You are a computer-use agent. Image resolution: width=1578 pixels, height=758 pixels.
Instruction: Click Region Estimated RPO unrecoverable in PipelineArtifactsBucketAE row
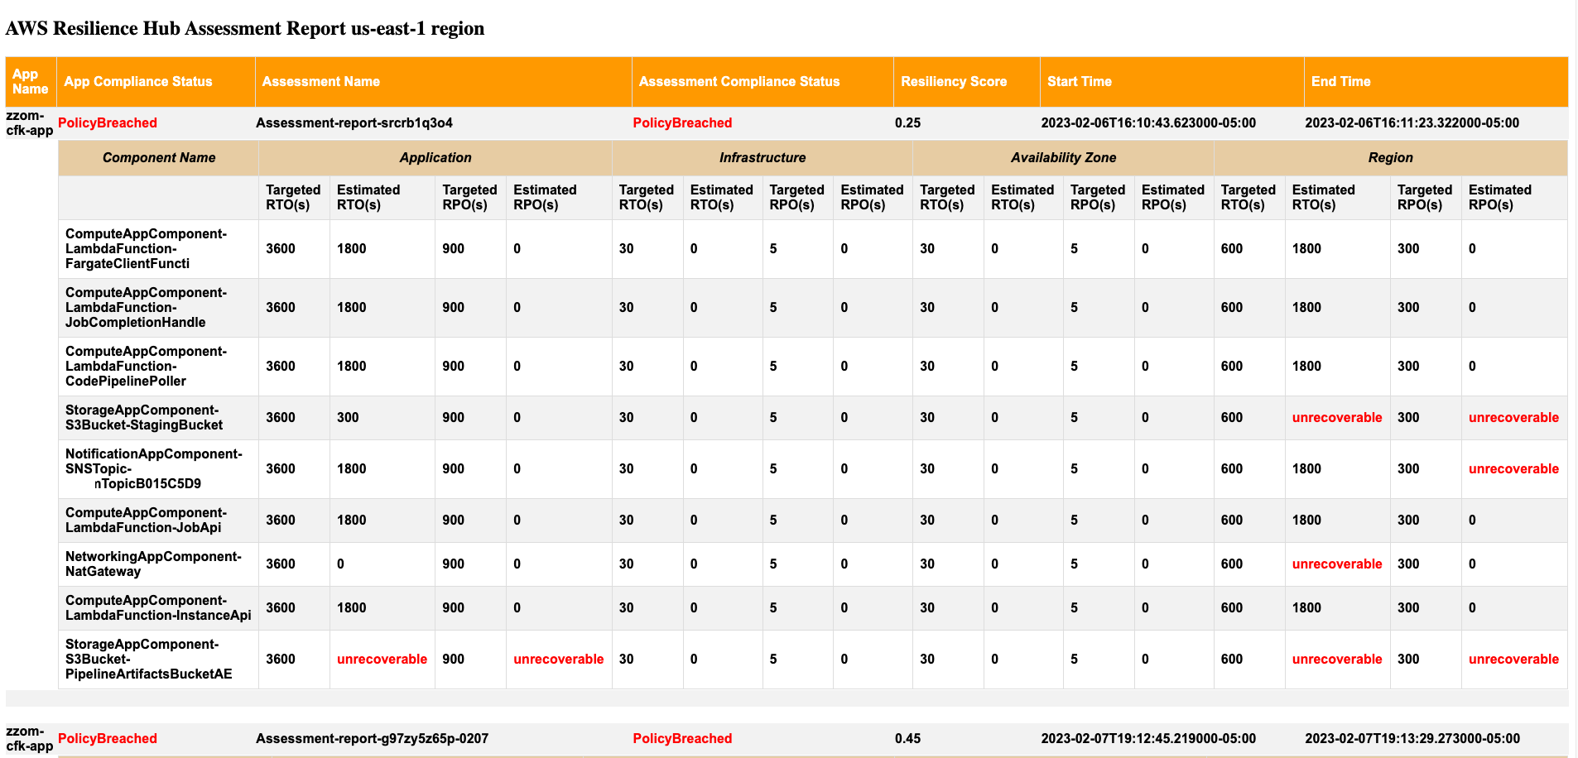1513,660
